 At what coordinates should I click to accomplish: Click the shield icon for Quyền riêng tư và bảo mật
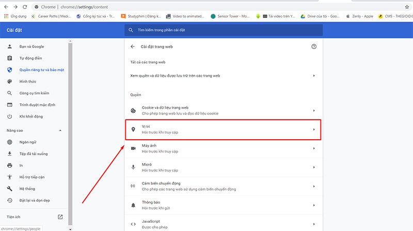tap(9, 70)
